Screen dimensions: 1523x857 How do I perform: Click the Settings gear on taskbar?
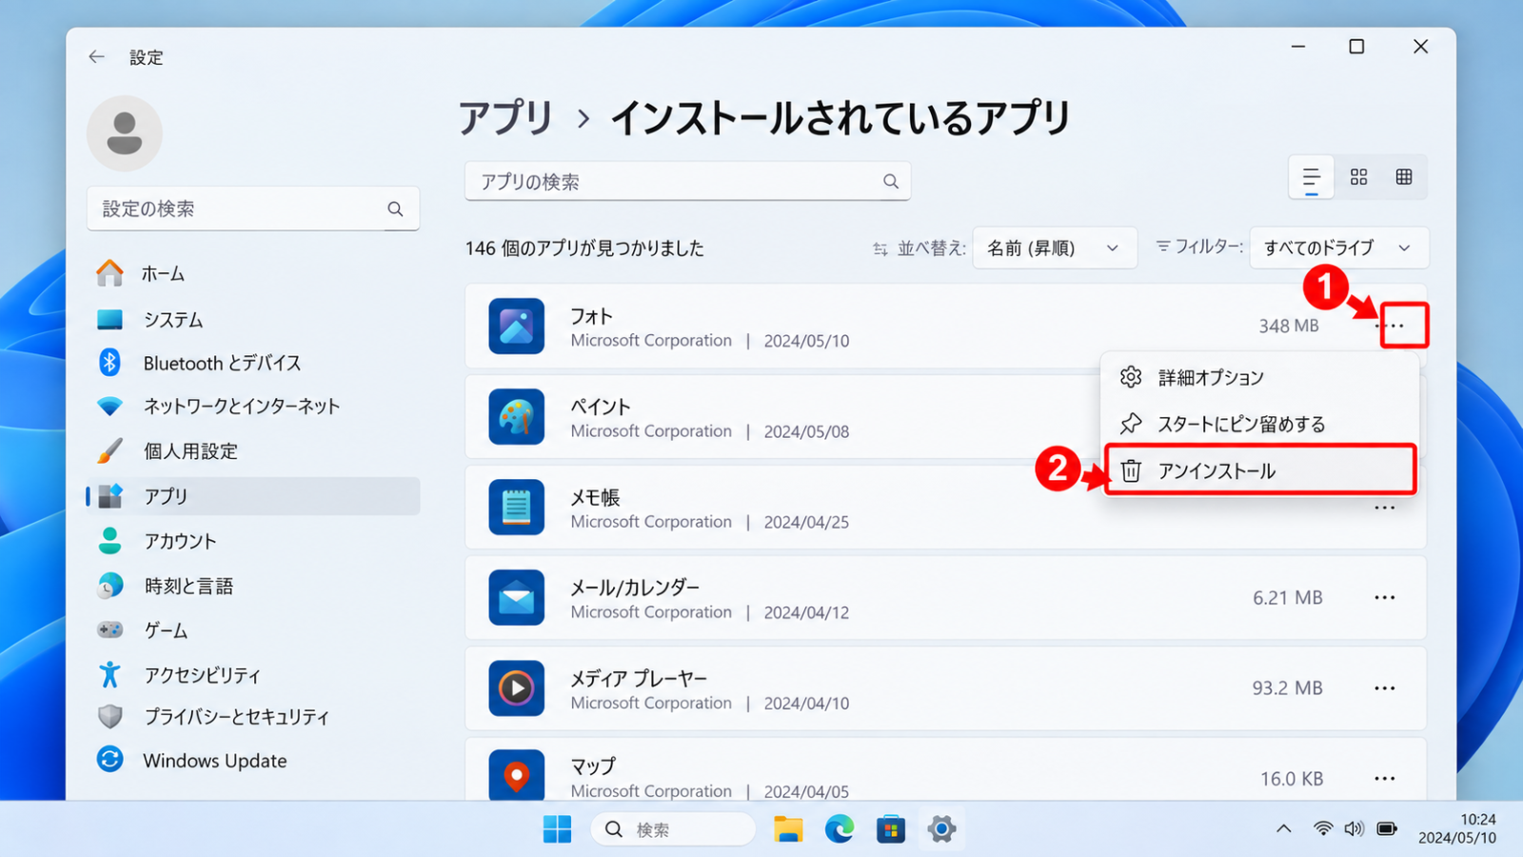click(x=941, y=829)
